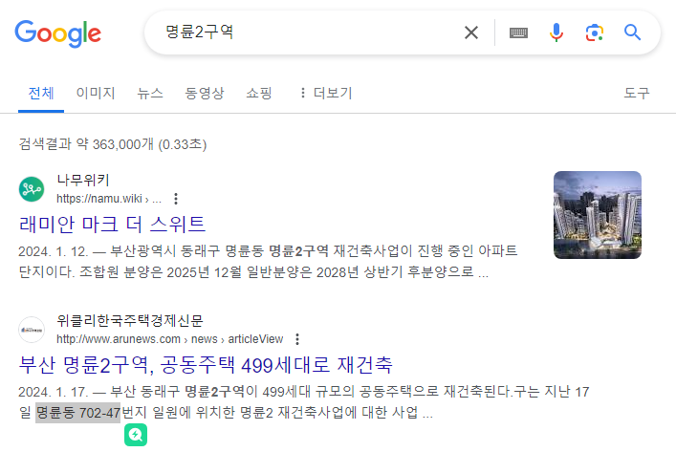This screenshot has width=676, height=452.
Task: Open the 도구 search tools
Action: tap(637, 93)
